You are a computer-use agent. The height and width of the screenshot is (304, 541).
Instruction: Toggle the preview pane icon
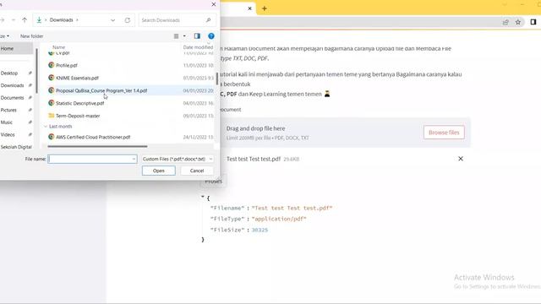click(197, 35)
